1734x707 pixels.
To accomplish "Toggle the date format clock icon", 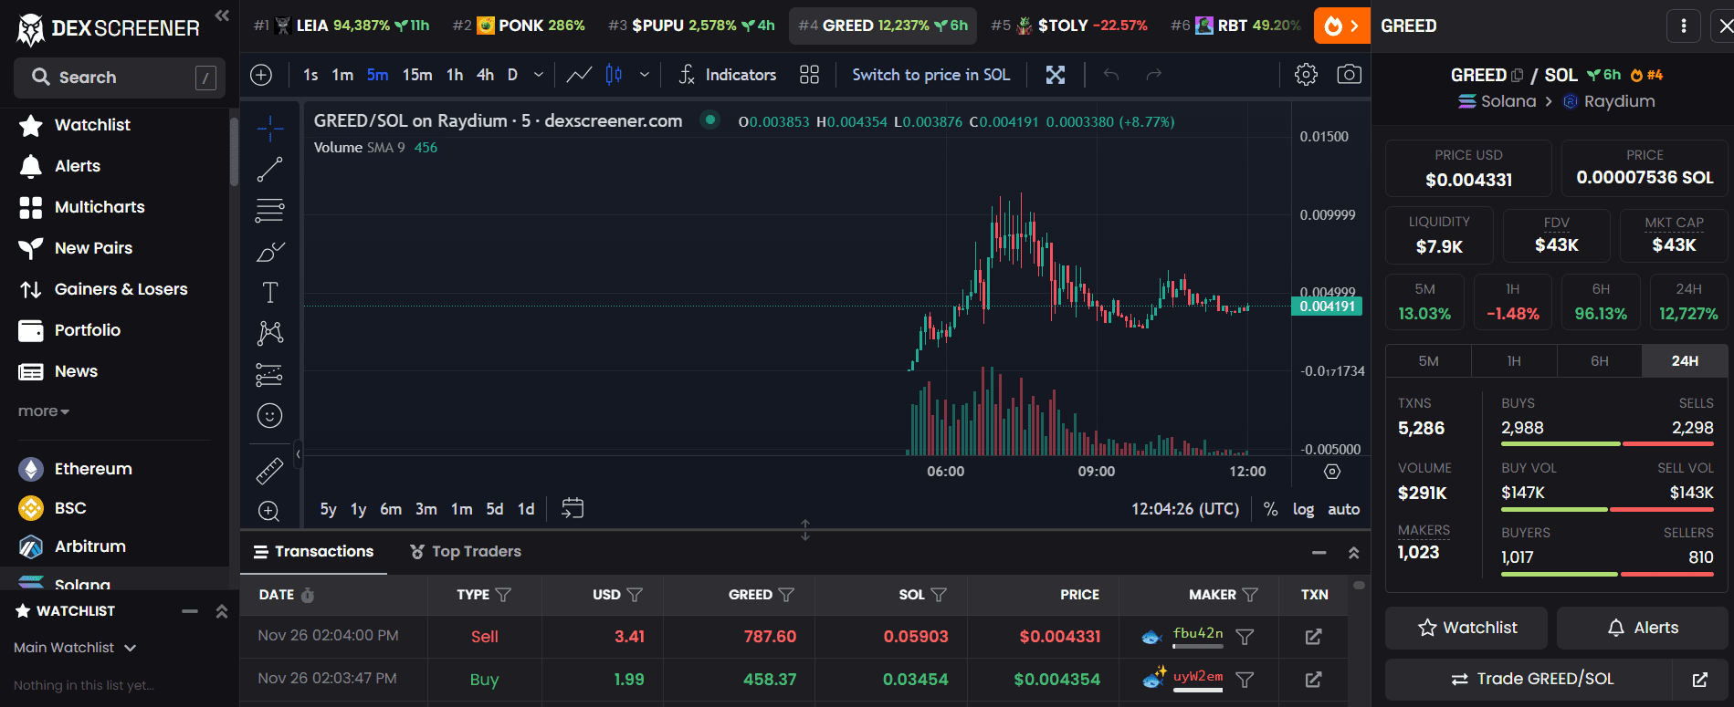I will [308, 595].
